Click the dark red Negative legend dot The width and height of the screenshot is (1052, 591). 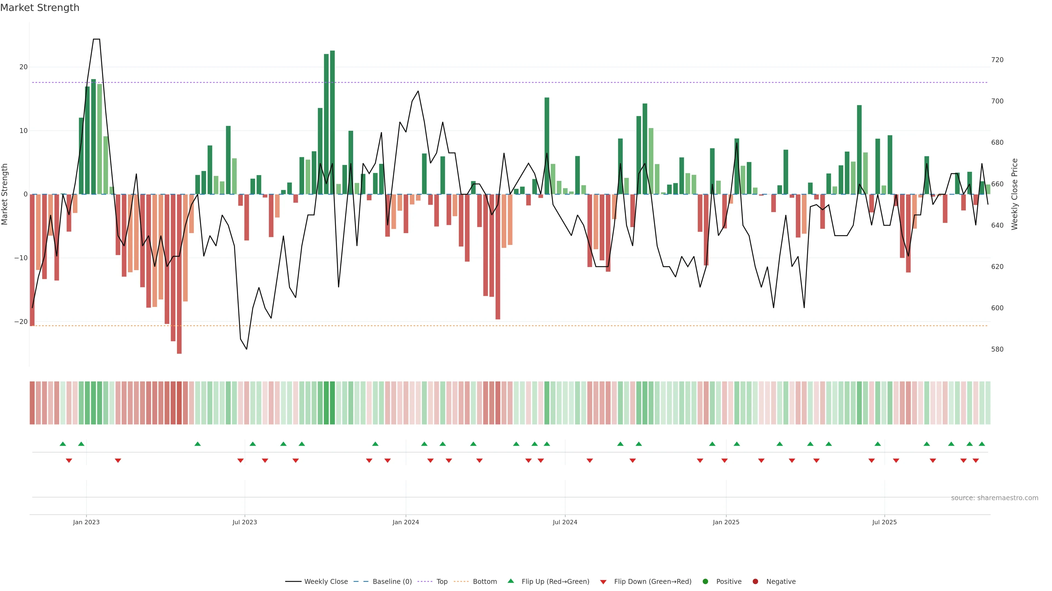[755, 582]
